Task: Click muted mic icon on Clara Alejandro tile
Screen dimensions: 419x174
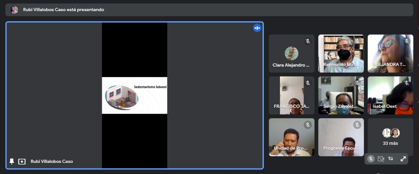Action: [307, 41]
